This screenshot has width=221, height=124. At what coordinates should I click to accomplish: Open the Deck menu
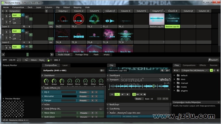30,7
